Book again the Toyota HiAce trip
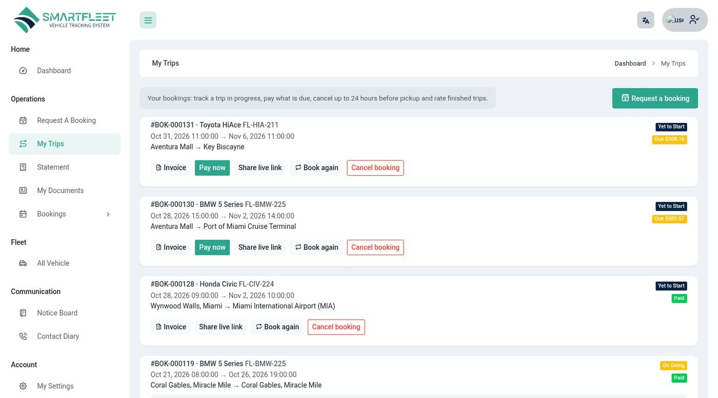The height and width of the screenshot is (398, 718). 316,168
